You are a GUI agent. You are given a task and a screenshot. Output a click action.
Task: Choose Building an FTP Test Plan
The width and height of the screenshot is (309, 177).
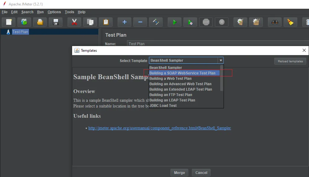(184, 95)
